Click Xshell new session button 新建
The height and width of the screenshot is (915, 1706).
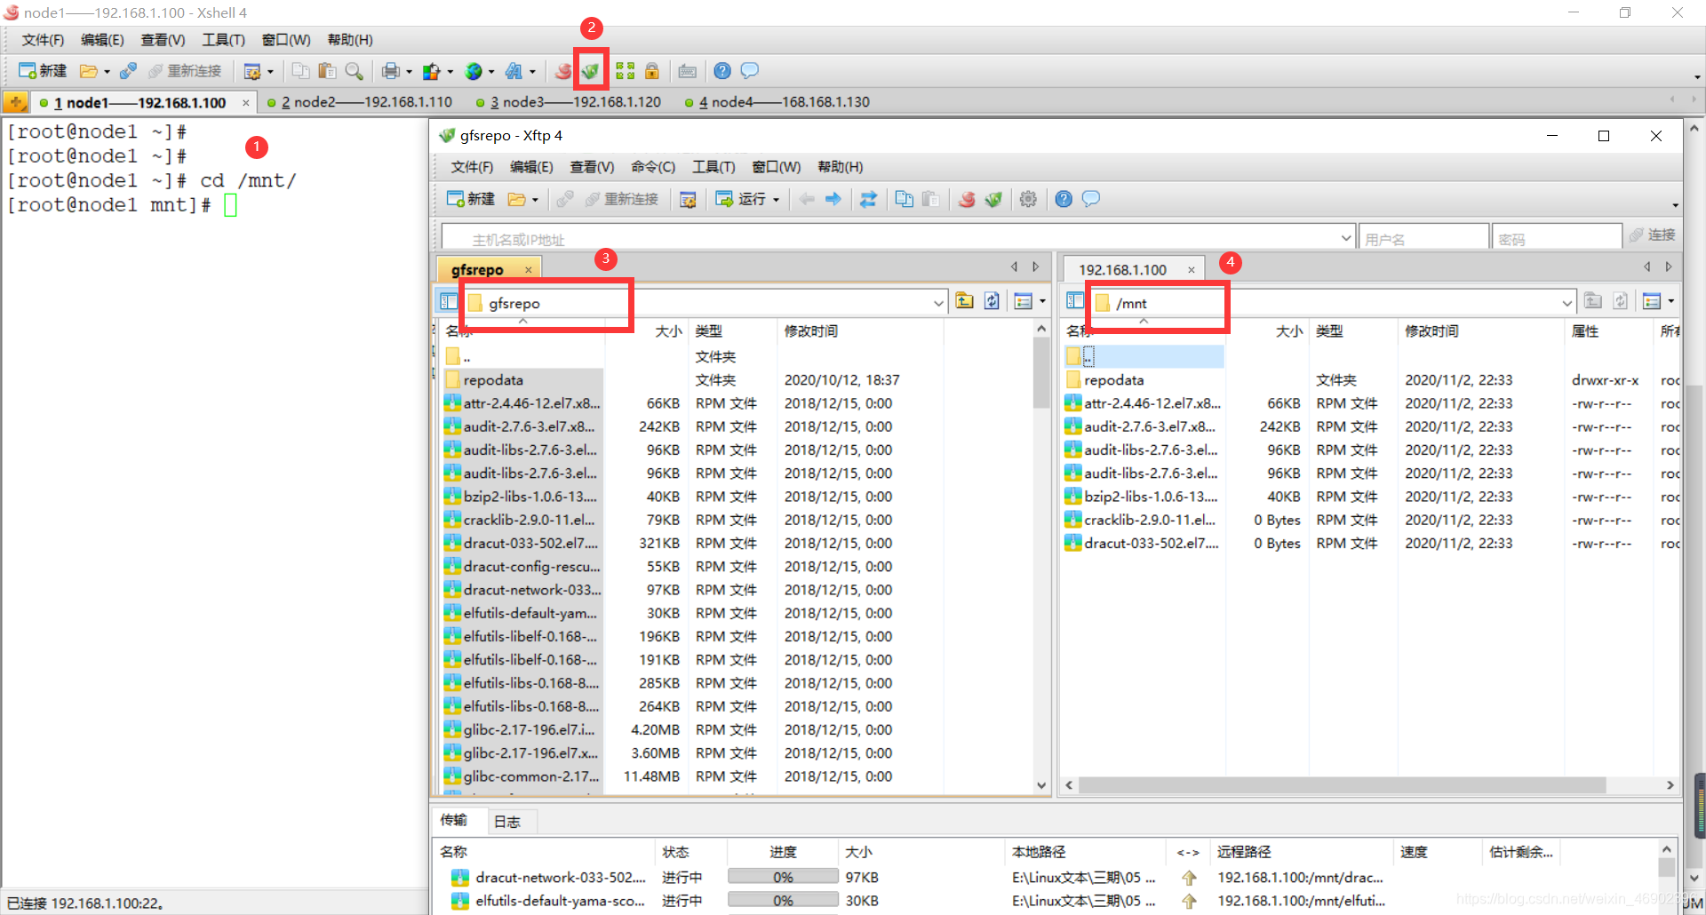43,71
